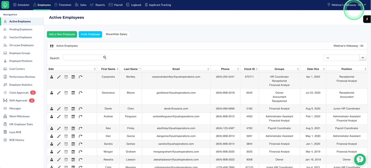Click the lightning bolt icon at the right edge
Image resolution: width=371 pixels, height=168 pixels.
click(x=367, y=19)
